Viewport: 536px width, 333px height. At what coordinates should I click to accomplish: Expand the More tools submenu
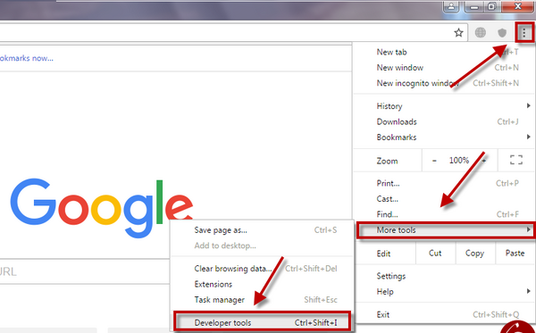(x=445, y=229)
